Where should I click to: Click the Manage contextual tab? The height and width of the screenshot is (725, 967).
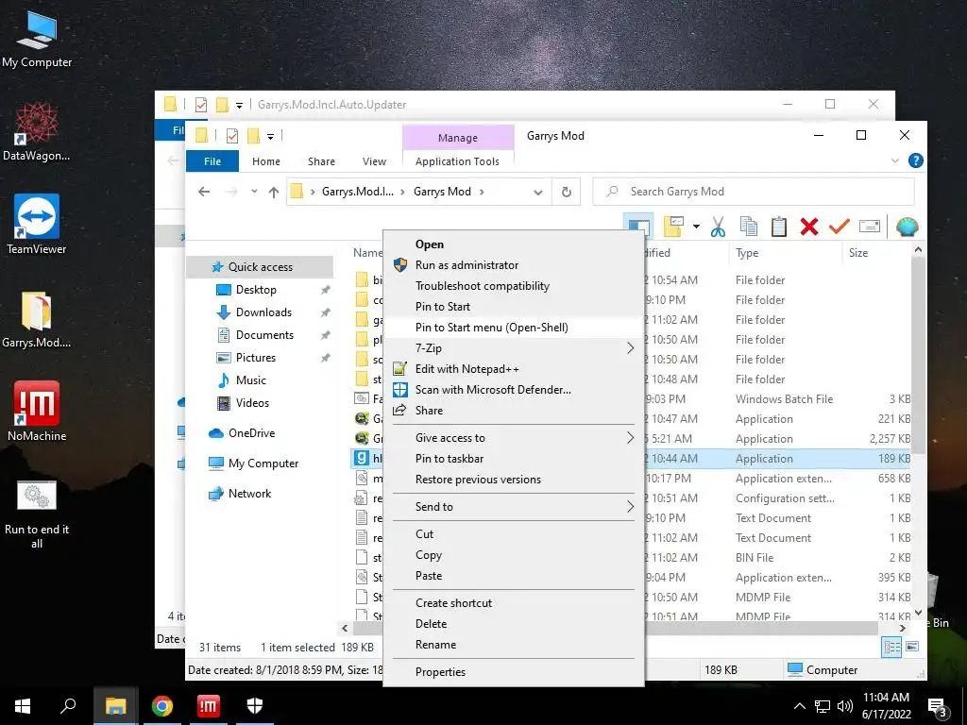tap(458, 138)
